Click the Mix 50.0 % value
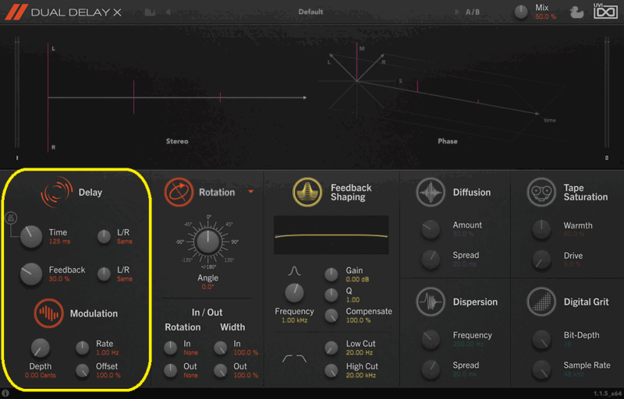Screen dimensions: 624x399 coord(545,16)
